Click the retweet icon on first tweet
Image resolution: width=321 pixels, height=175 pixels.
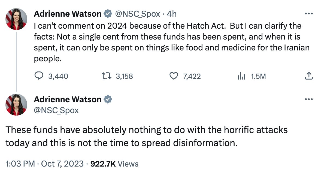pyautogui.click(x=107, y=76)
